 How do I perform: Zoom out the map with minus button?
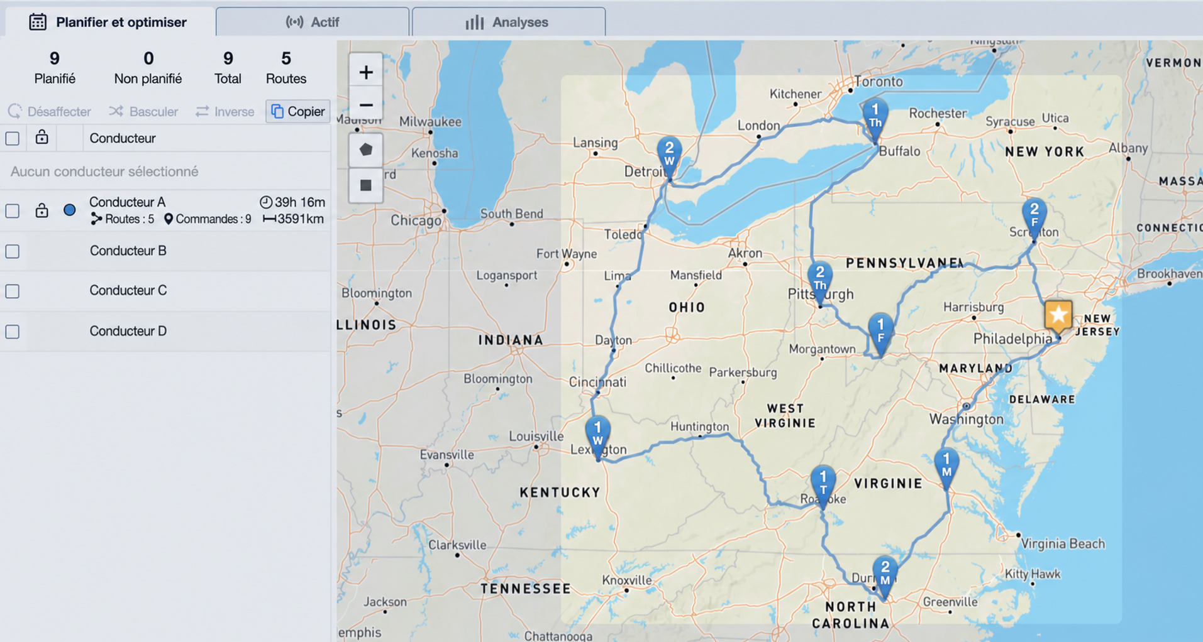tap(365, 104)
